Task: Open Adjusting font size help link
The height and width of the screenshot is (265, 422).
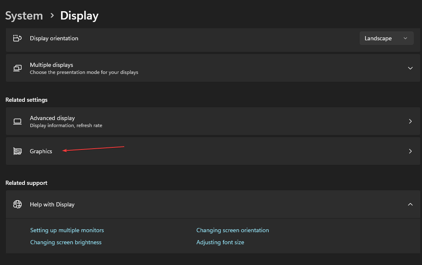Action: 220,242
